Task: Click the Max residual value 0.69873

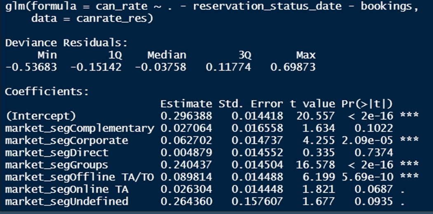Action: coord(293,67)
